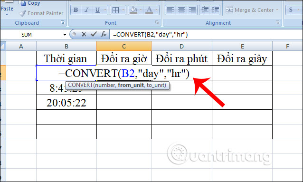Open the Paste dropdown arrow
Image resolution: width=303 pixels, height=182 pixels.
pos(7,15)
